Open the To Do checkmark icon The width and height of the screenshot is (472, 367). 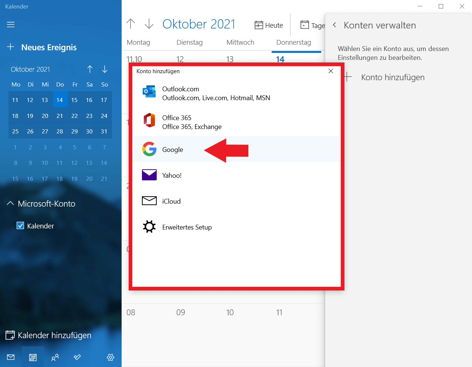(77, 357)
